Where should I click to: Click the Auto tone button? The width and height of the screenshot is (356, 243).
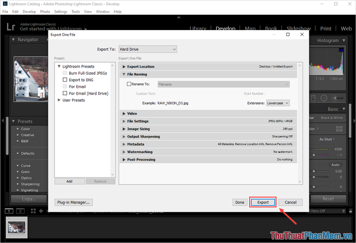(x=335, y=165)
